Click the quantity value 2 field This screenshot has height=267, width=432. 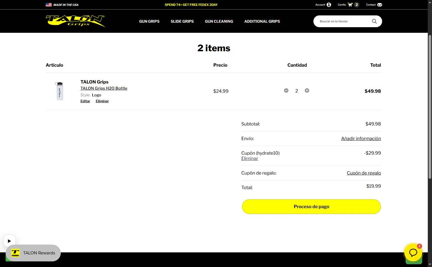[297, 91]
